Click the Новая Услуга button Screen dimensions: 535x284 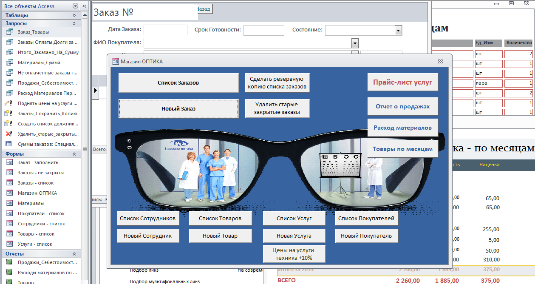(294, 236)
